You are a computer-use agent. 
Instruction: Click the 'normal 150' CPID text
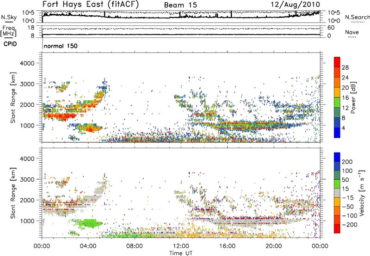61,46
